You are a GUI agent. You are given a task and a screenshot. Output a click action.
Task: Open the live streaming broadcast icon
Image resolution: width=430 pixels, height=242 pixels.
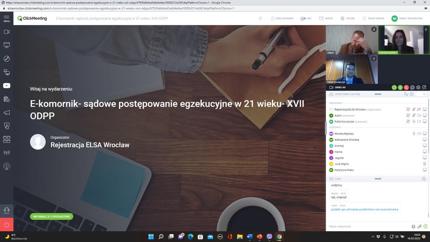pyautogui.click(x=7, y=153)
